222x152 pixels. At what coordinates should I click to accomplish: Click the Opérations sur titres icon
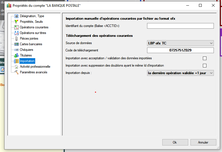pos(16,33)
